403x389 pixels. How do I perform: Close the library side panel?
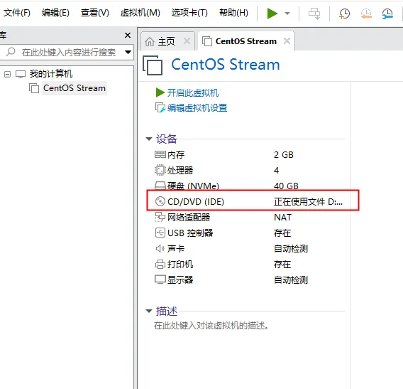coord(128,36)
